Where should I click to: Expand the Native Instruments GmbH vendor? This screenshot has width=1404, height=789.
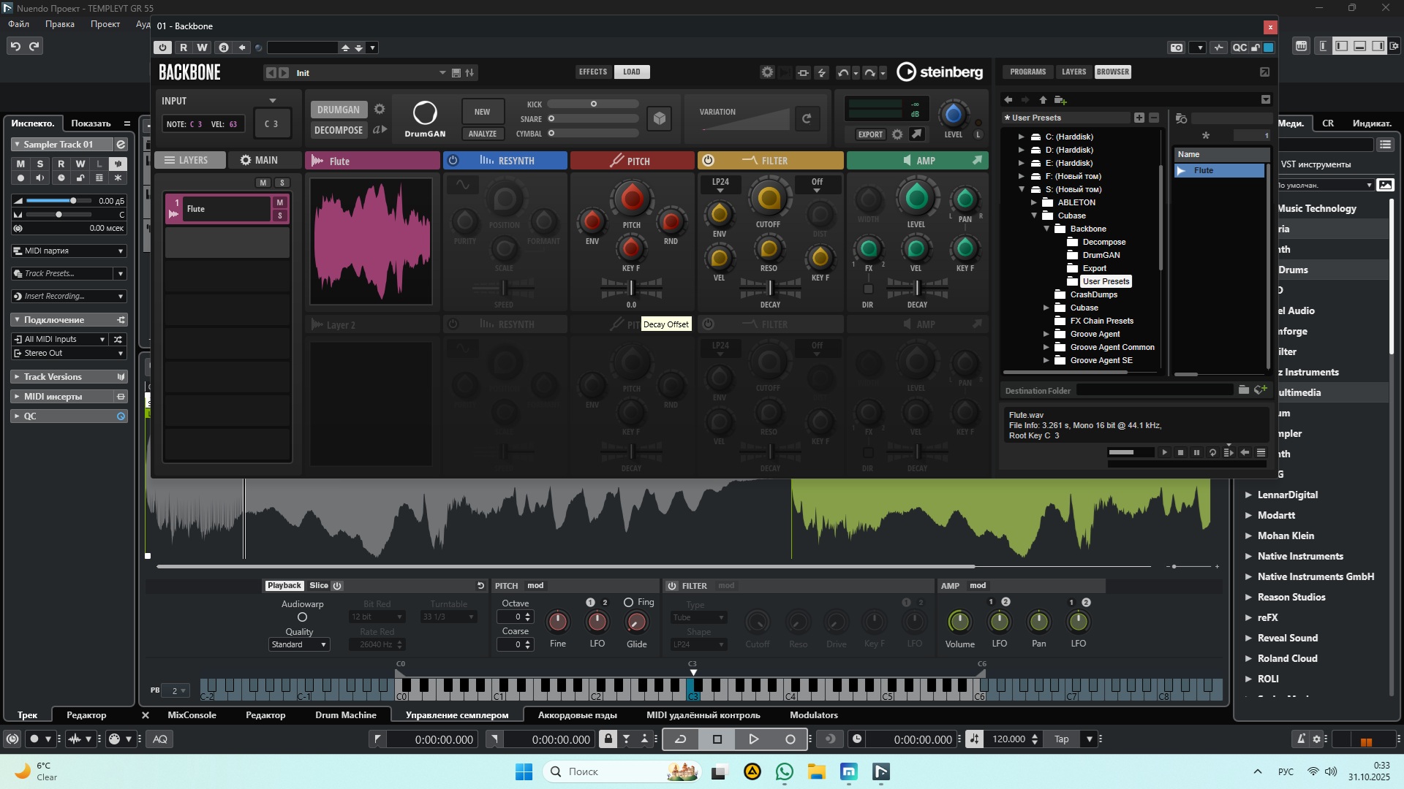pyautogui.click(x=1248, y=576)
